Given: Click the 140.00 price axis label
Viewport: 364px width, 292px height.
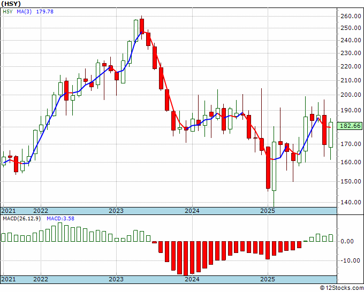Looking at the screenshot, I should (351, 202).
